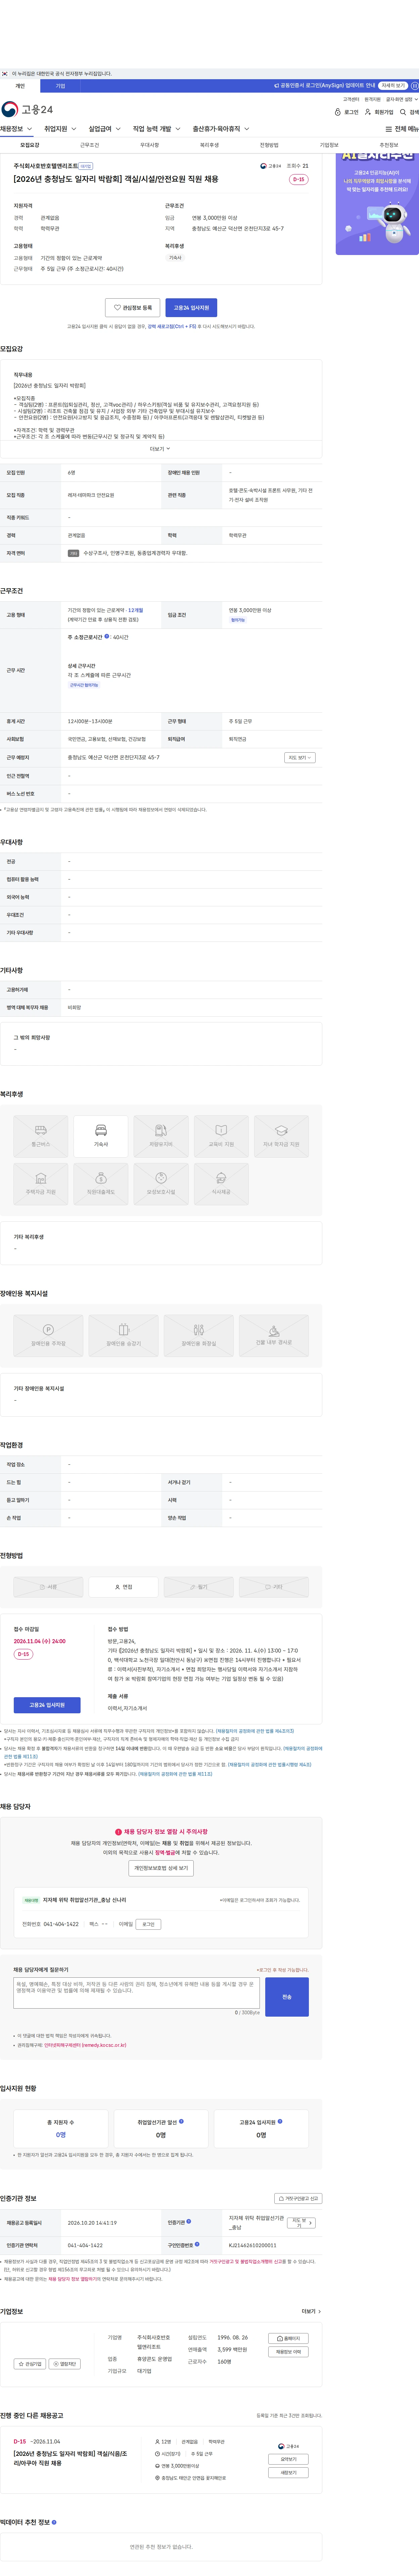Click the info icon beside 소정근로시간
This screenshot has height=2576, width=419.
(x=107, y=636)
